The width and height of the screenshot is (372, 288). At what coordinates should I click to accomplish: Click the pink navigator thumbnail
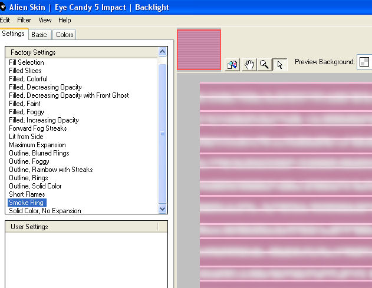(x=199, y=49)
